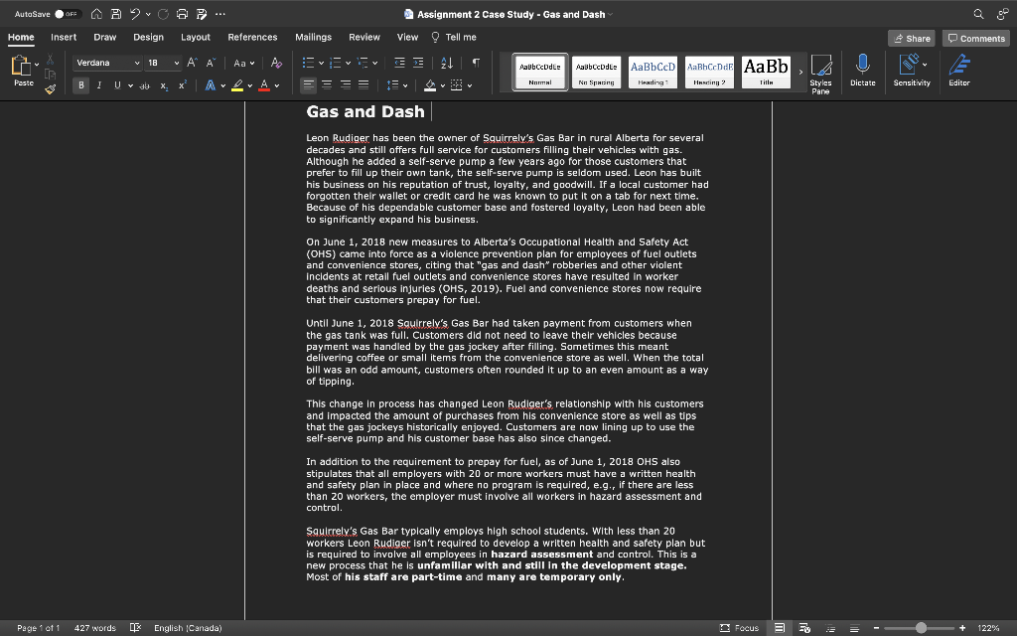
Task: Show paragraph marks with pilcrow icon
Action: pos(477,64)
